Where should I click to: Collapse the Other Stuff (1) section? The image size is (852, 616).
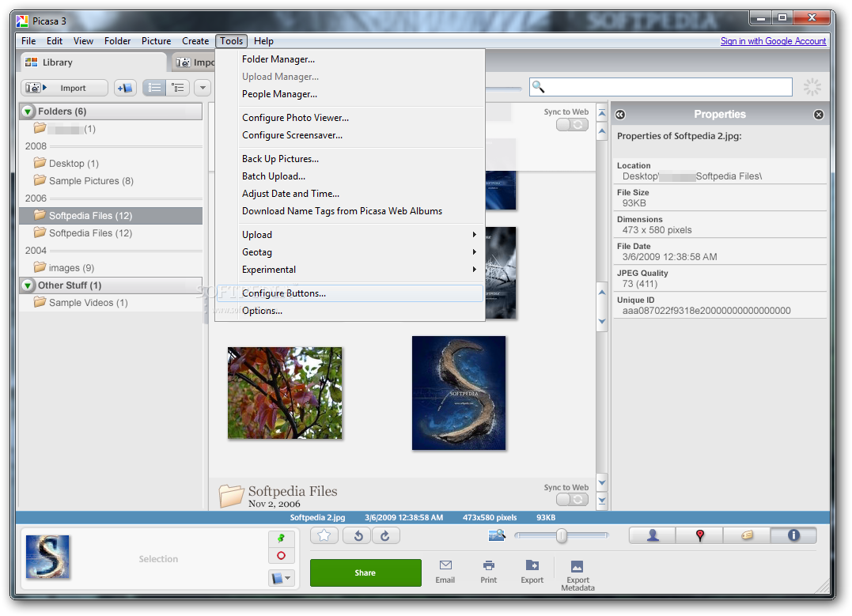[x=28, y=285]
